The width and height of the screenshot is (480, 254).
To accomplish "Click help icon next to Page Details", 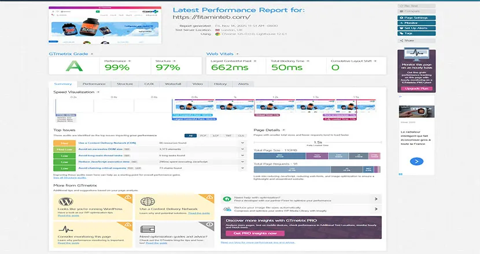I will (x=285, y=131).
